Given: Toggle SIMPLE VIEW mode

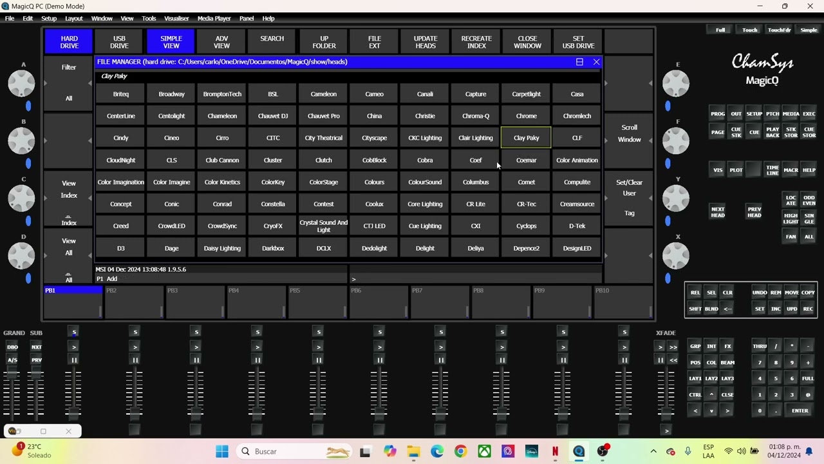Looking at the screenshot, I should pos(171,42).
